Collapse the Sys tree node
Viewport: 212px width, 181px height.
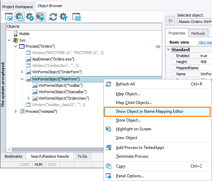click(9, 40)
